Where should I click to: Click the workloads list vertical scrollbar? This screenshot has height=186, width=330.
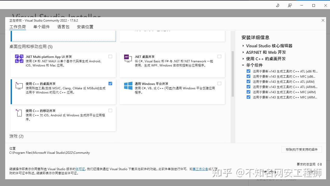tap(233, 74)
